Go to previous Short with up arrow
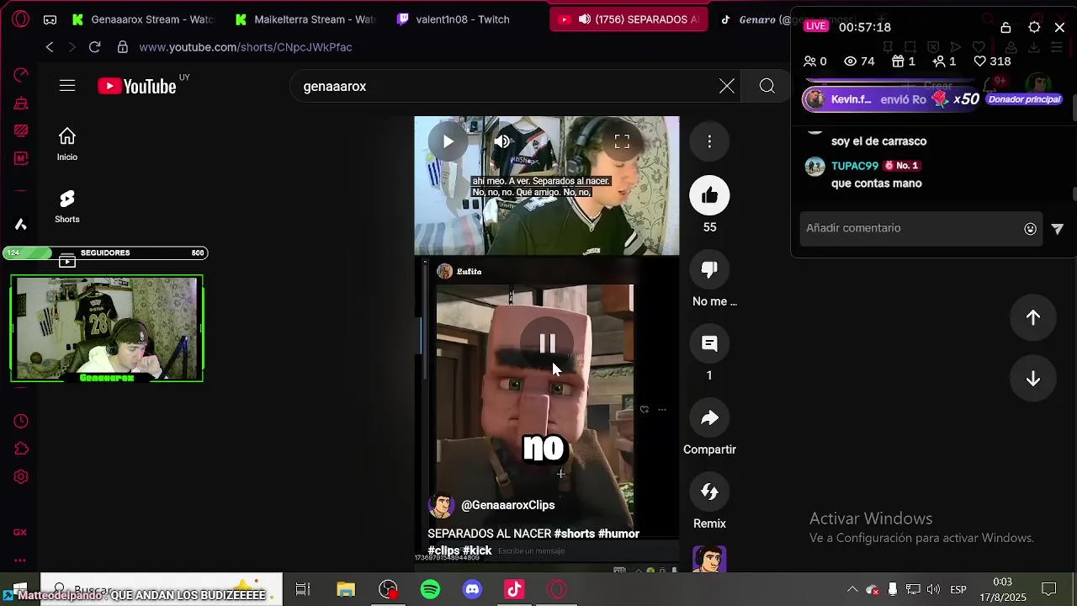The image size is (1077, 606). pos(1033,317)
